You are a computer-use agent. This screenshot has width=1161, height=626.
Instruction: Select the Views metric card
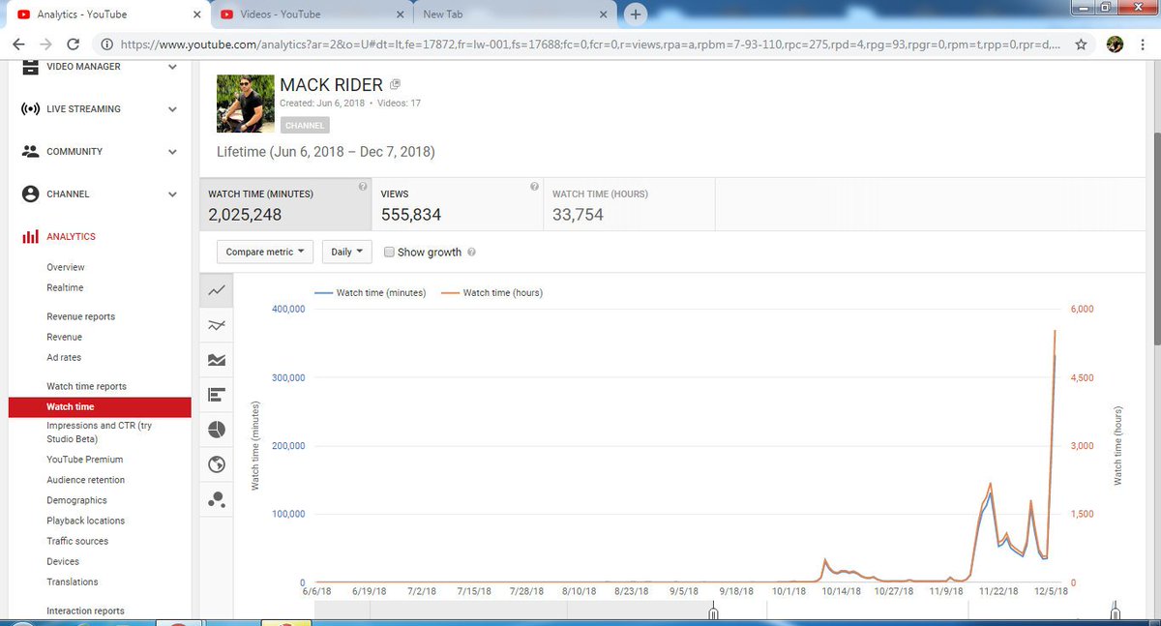pos(457,204)
